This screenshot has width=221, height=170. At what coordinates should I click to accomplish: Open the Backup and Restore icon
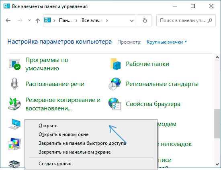point(14,104)
